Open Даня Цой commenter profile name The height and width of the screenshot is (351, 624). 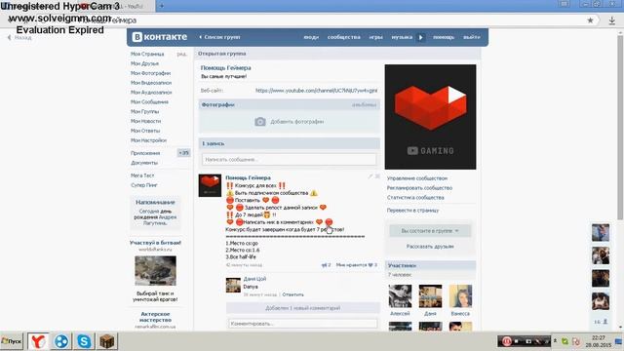tap(254, 279)
